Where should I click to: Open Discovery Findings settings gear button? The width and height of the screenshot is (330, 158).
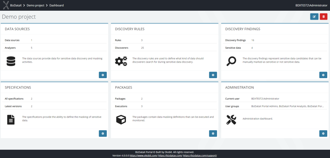point(323,75)
